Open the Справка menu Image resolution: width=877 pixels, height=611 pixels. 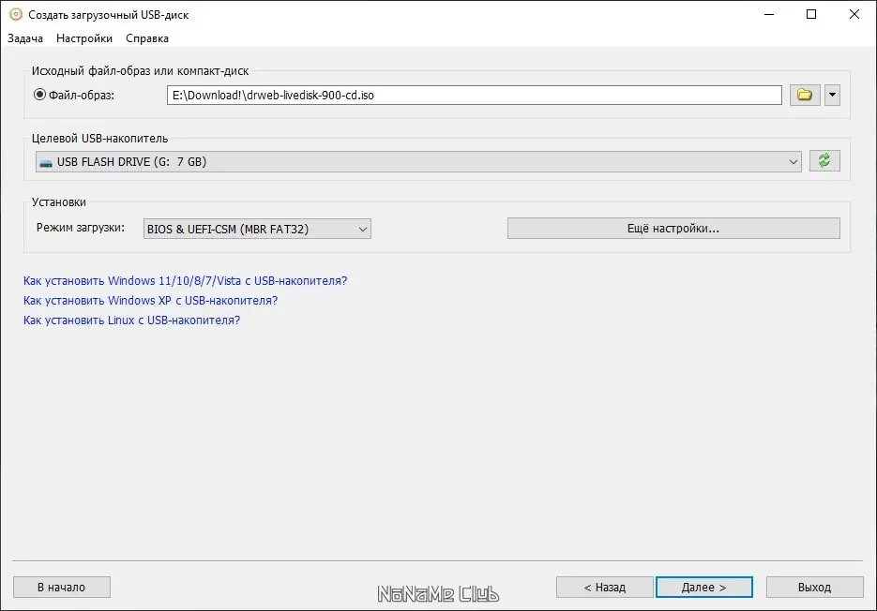click(147, 38)
